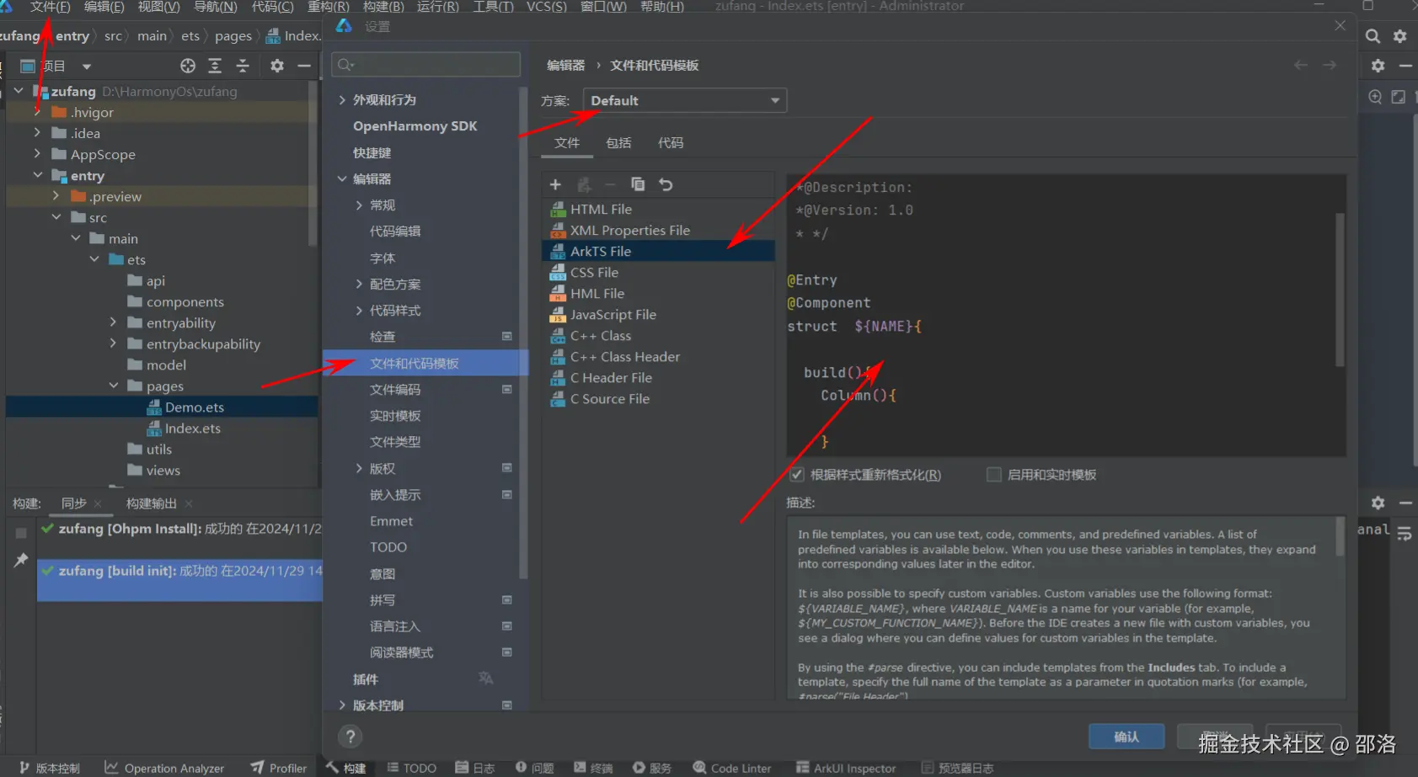Viewport: 1418px width, 777px height.
Task: Select the 构建输出 tab
Action: click(x=152, y=503)
